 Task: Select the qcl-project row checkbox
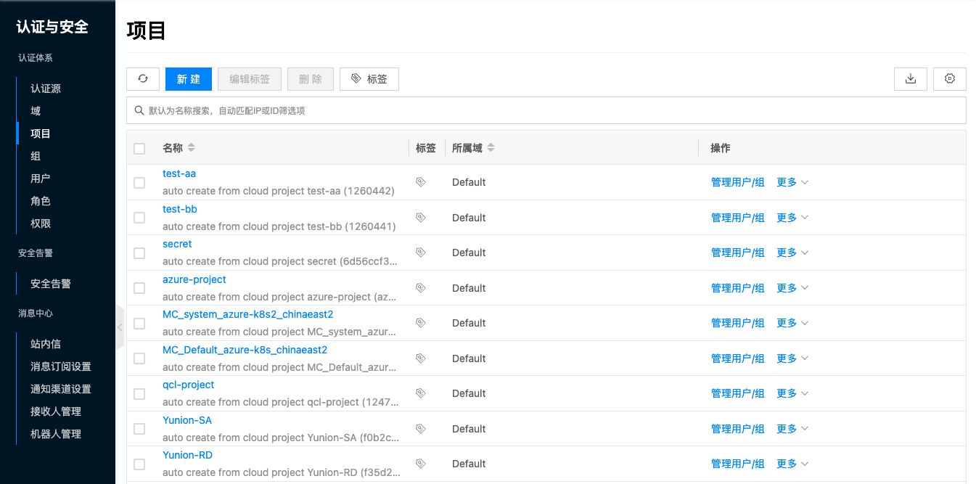[x=139, y=394]
